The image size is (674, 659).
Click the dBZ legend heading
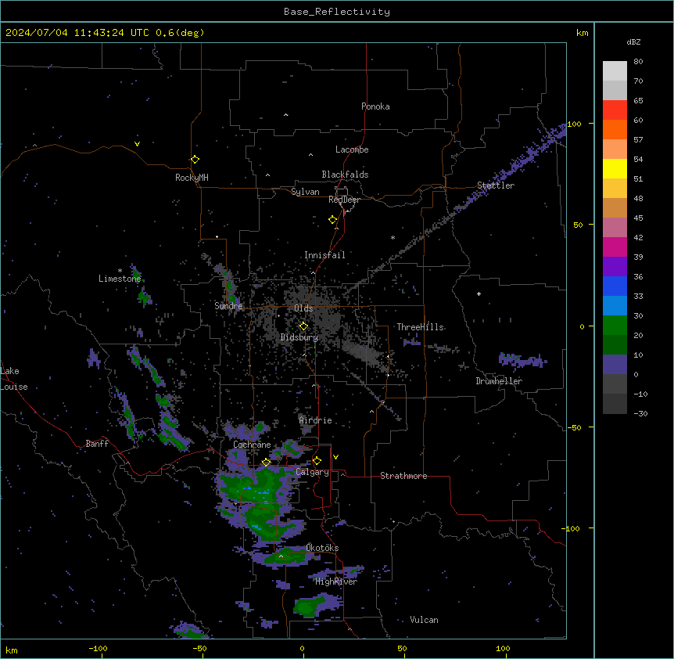(x=633, y=41)
